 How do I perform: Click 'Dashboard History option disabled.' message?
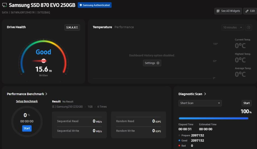pos(152,56)
